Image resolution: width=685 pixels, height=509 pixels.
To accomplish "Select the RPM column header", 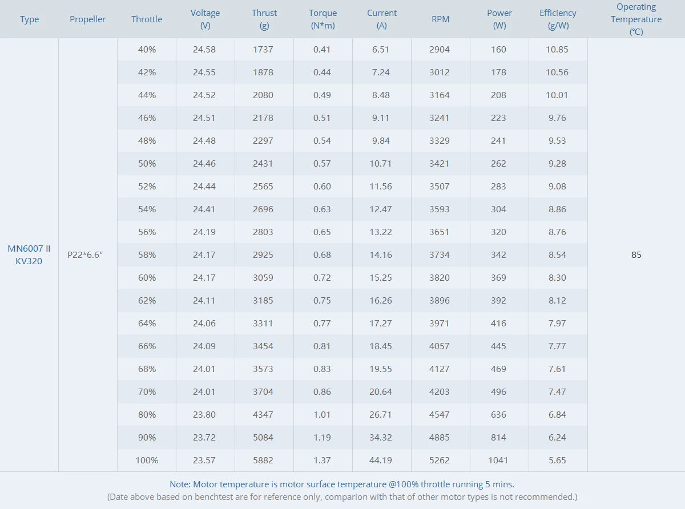I will tap(440, 19).
